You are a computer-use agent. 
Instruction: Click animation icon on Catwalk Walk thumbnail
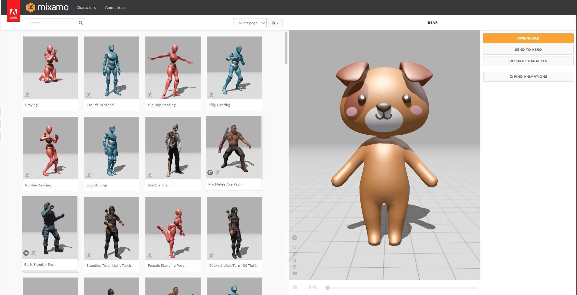(x=211, y=256)
